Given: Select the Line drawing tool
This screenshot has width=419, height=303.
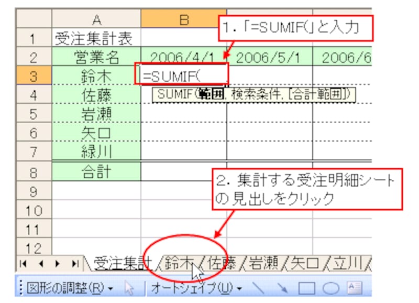Looking at the screenshot, I should (258, 289).
